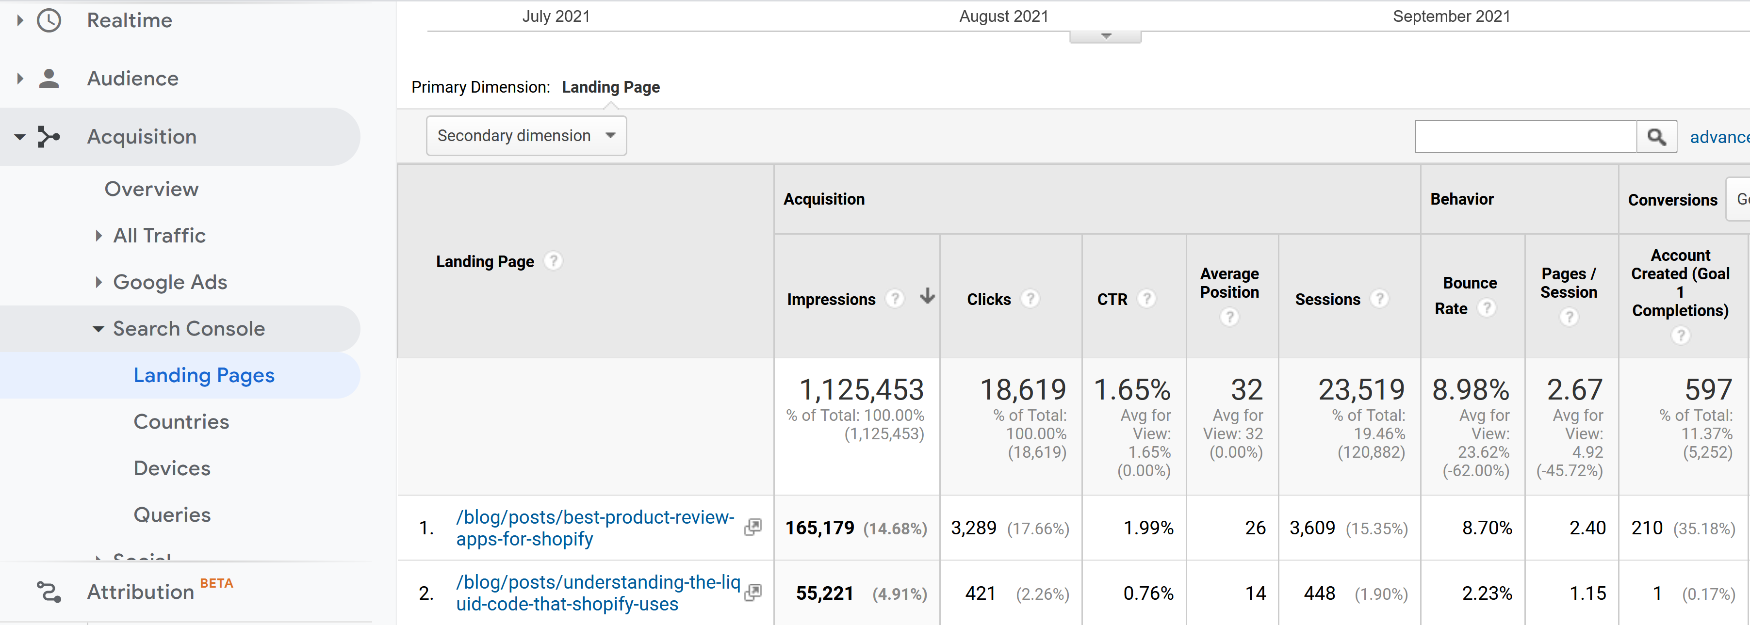
Task: Collapse the Search Console submenu arrow
Action: pyautogui.click(x=98, y=329)
